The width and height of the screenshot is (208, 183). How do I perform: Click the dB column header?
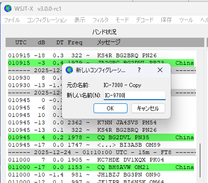point(41,42)
